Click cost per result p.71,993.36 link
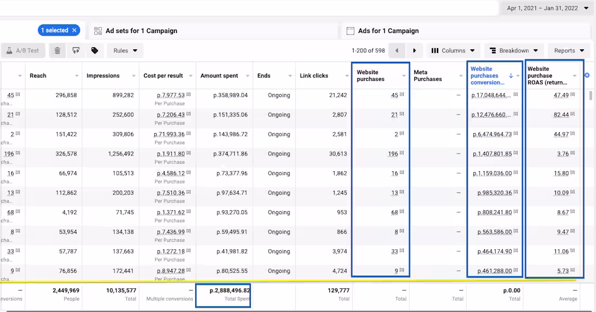 pyautogui.click(x=169, y=134)
